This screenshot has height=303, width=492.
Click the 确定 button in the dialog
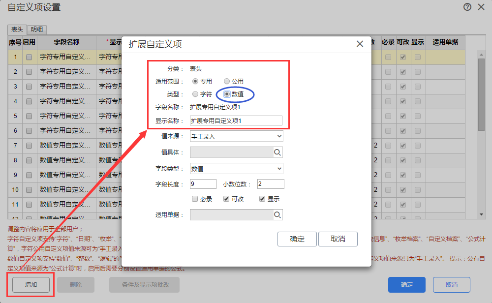[297, 239]
